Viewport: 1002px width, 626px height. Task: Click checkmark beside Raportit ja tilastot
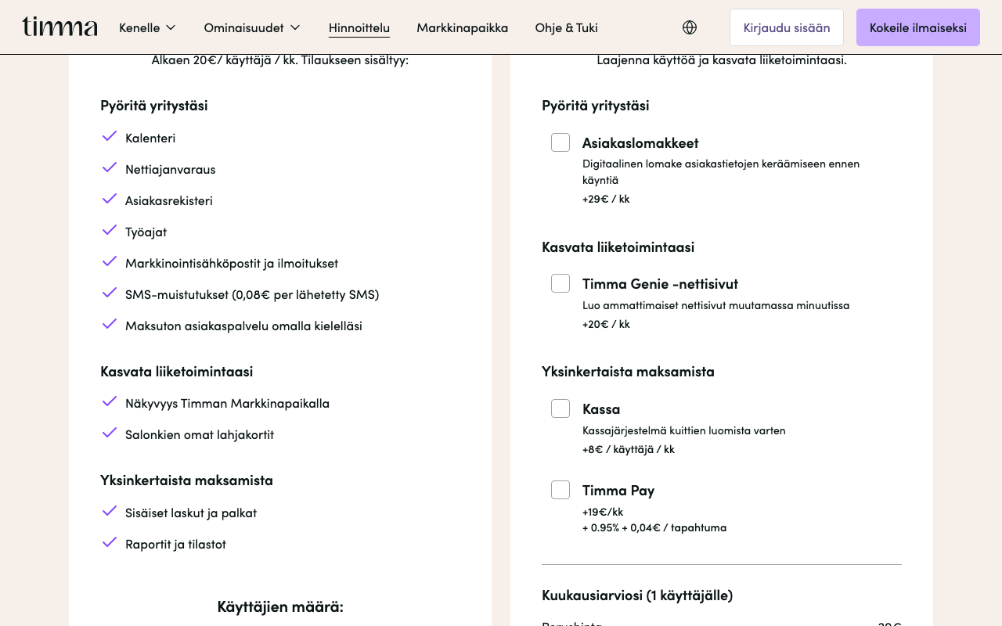coord(110,542)
